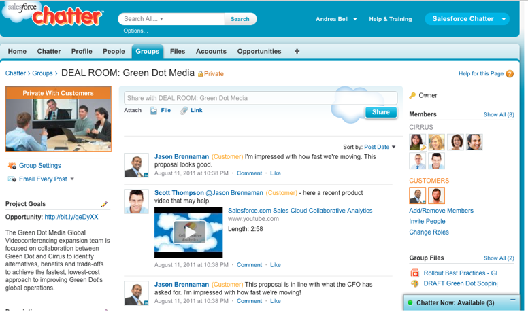Show all 8 members

click(x=499, y=114)
